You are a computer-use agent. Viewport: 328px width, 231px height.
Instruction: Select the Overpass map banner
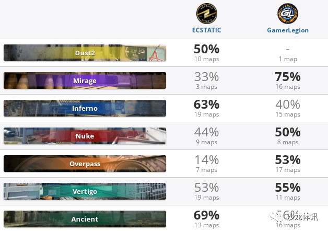(85, 164)
